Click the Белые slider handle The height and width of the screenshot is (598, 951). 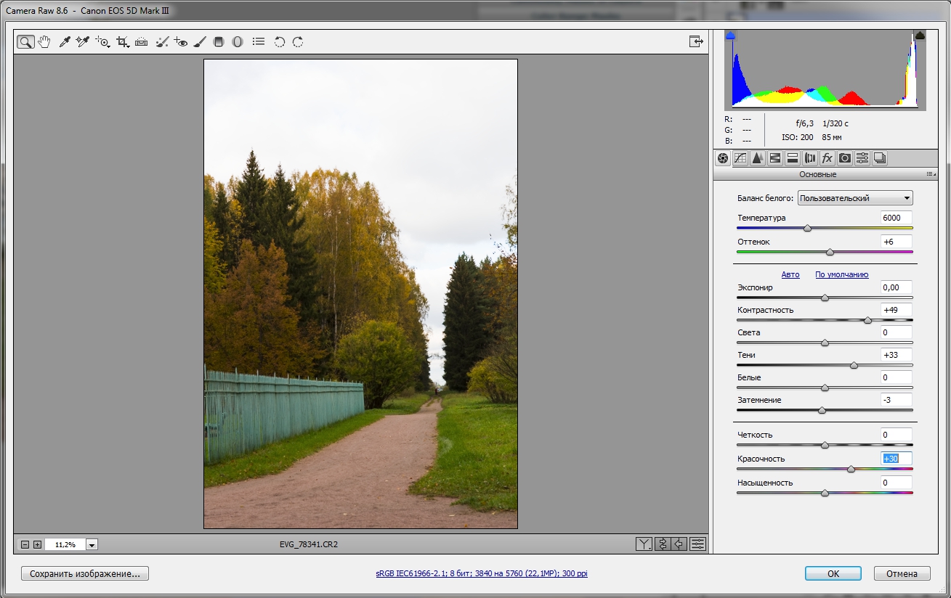pos(825,388)
